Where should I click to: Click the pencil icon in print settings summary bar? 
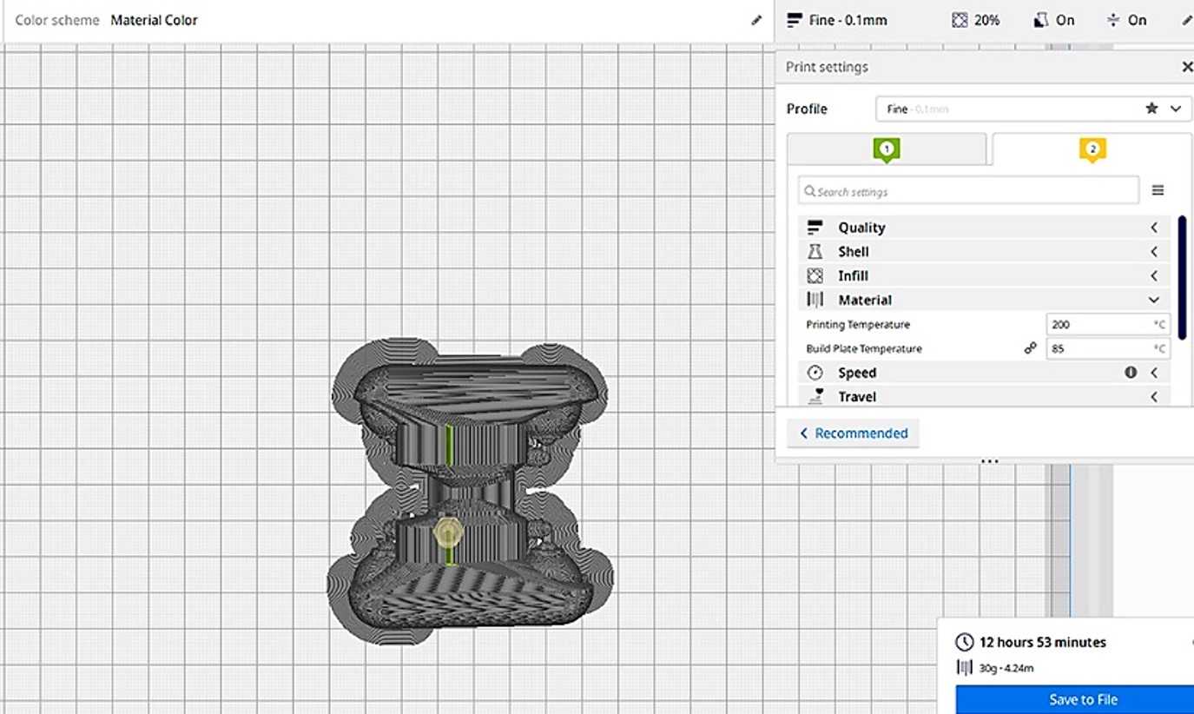(x=1187, y=20)
